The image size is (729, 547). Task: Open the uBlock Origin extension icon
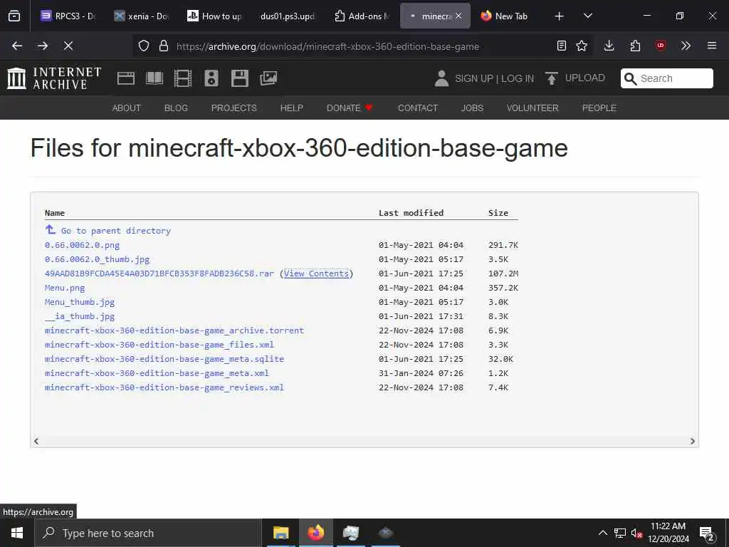(x=661, y=46)
